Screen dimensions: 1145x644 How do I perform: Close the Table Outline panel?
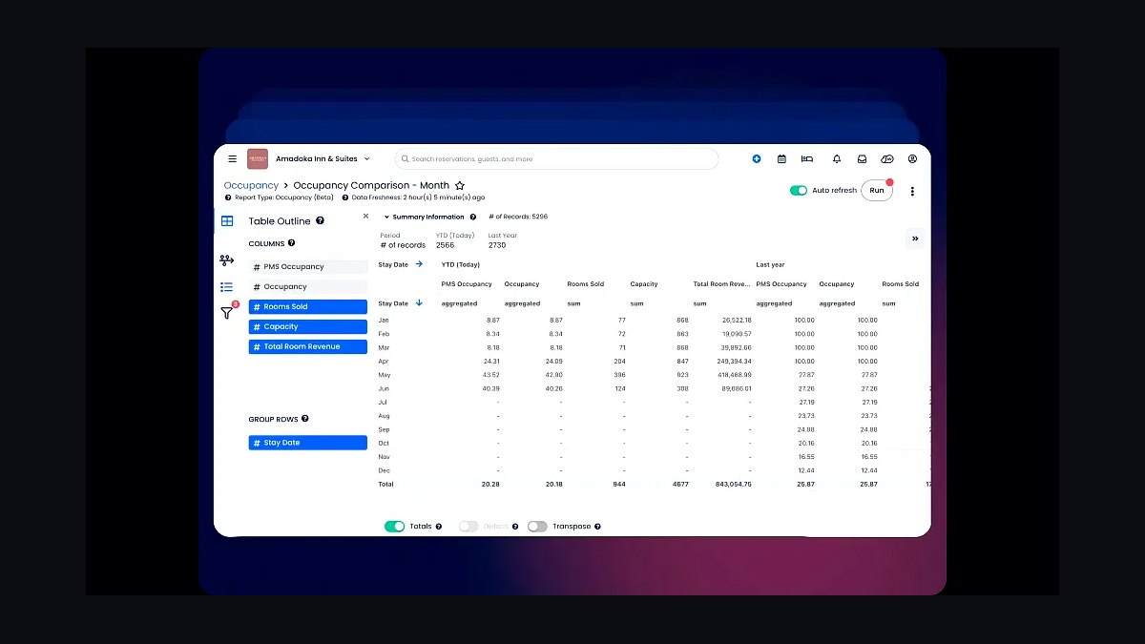coord(365,217)
